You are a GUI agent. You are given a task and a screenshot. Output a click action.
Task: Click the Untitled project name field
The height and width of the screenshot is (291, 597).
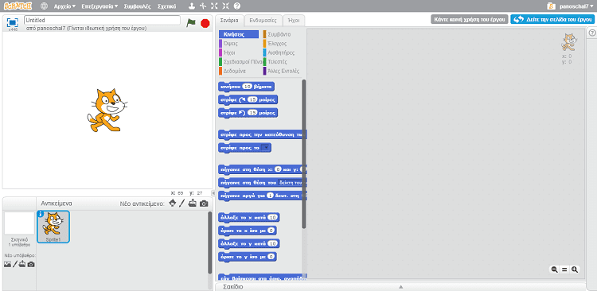102,20
